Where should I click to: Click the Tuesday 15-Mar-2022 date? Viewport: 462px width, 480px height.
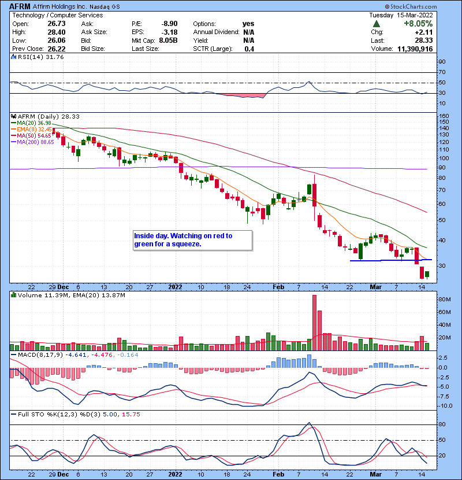pos(401,15)
